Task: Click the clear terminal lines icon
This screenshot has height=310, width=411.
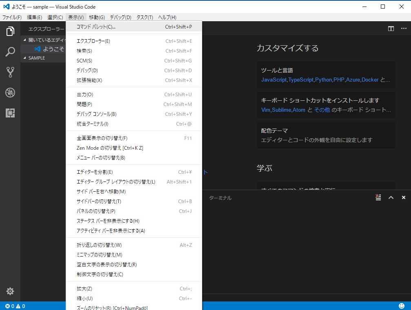Action: tap(378, 197)
